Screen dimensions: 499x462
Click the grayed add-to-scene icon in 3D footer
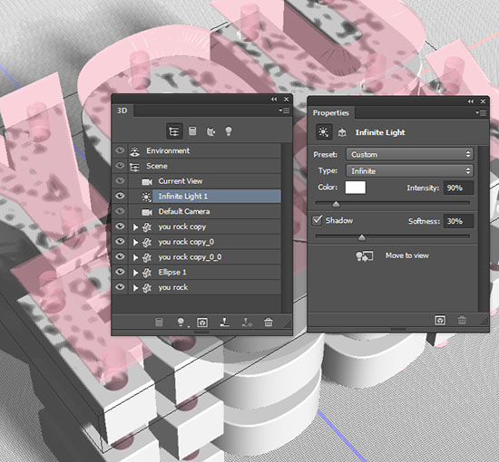coord(159,322)
